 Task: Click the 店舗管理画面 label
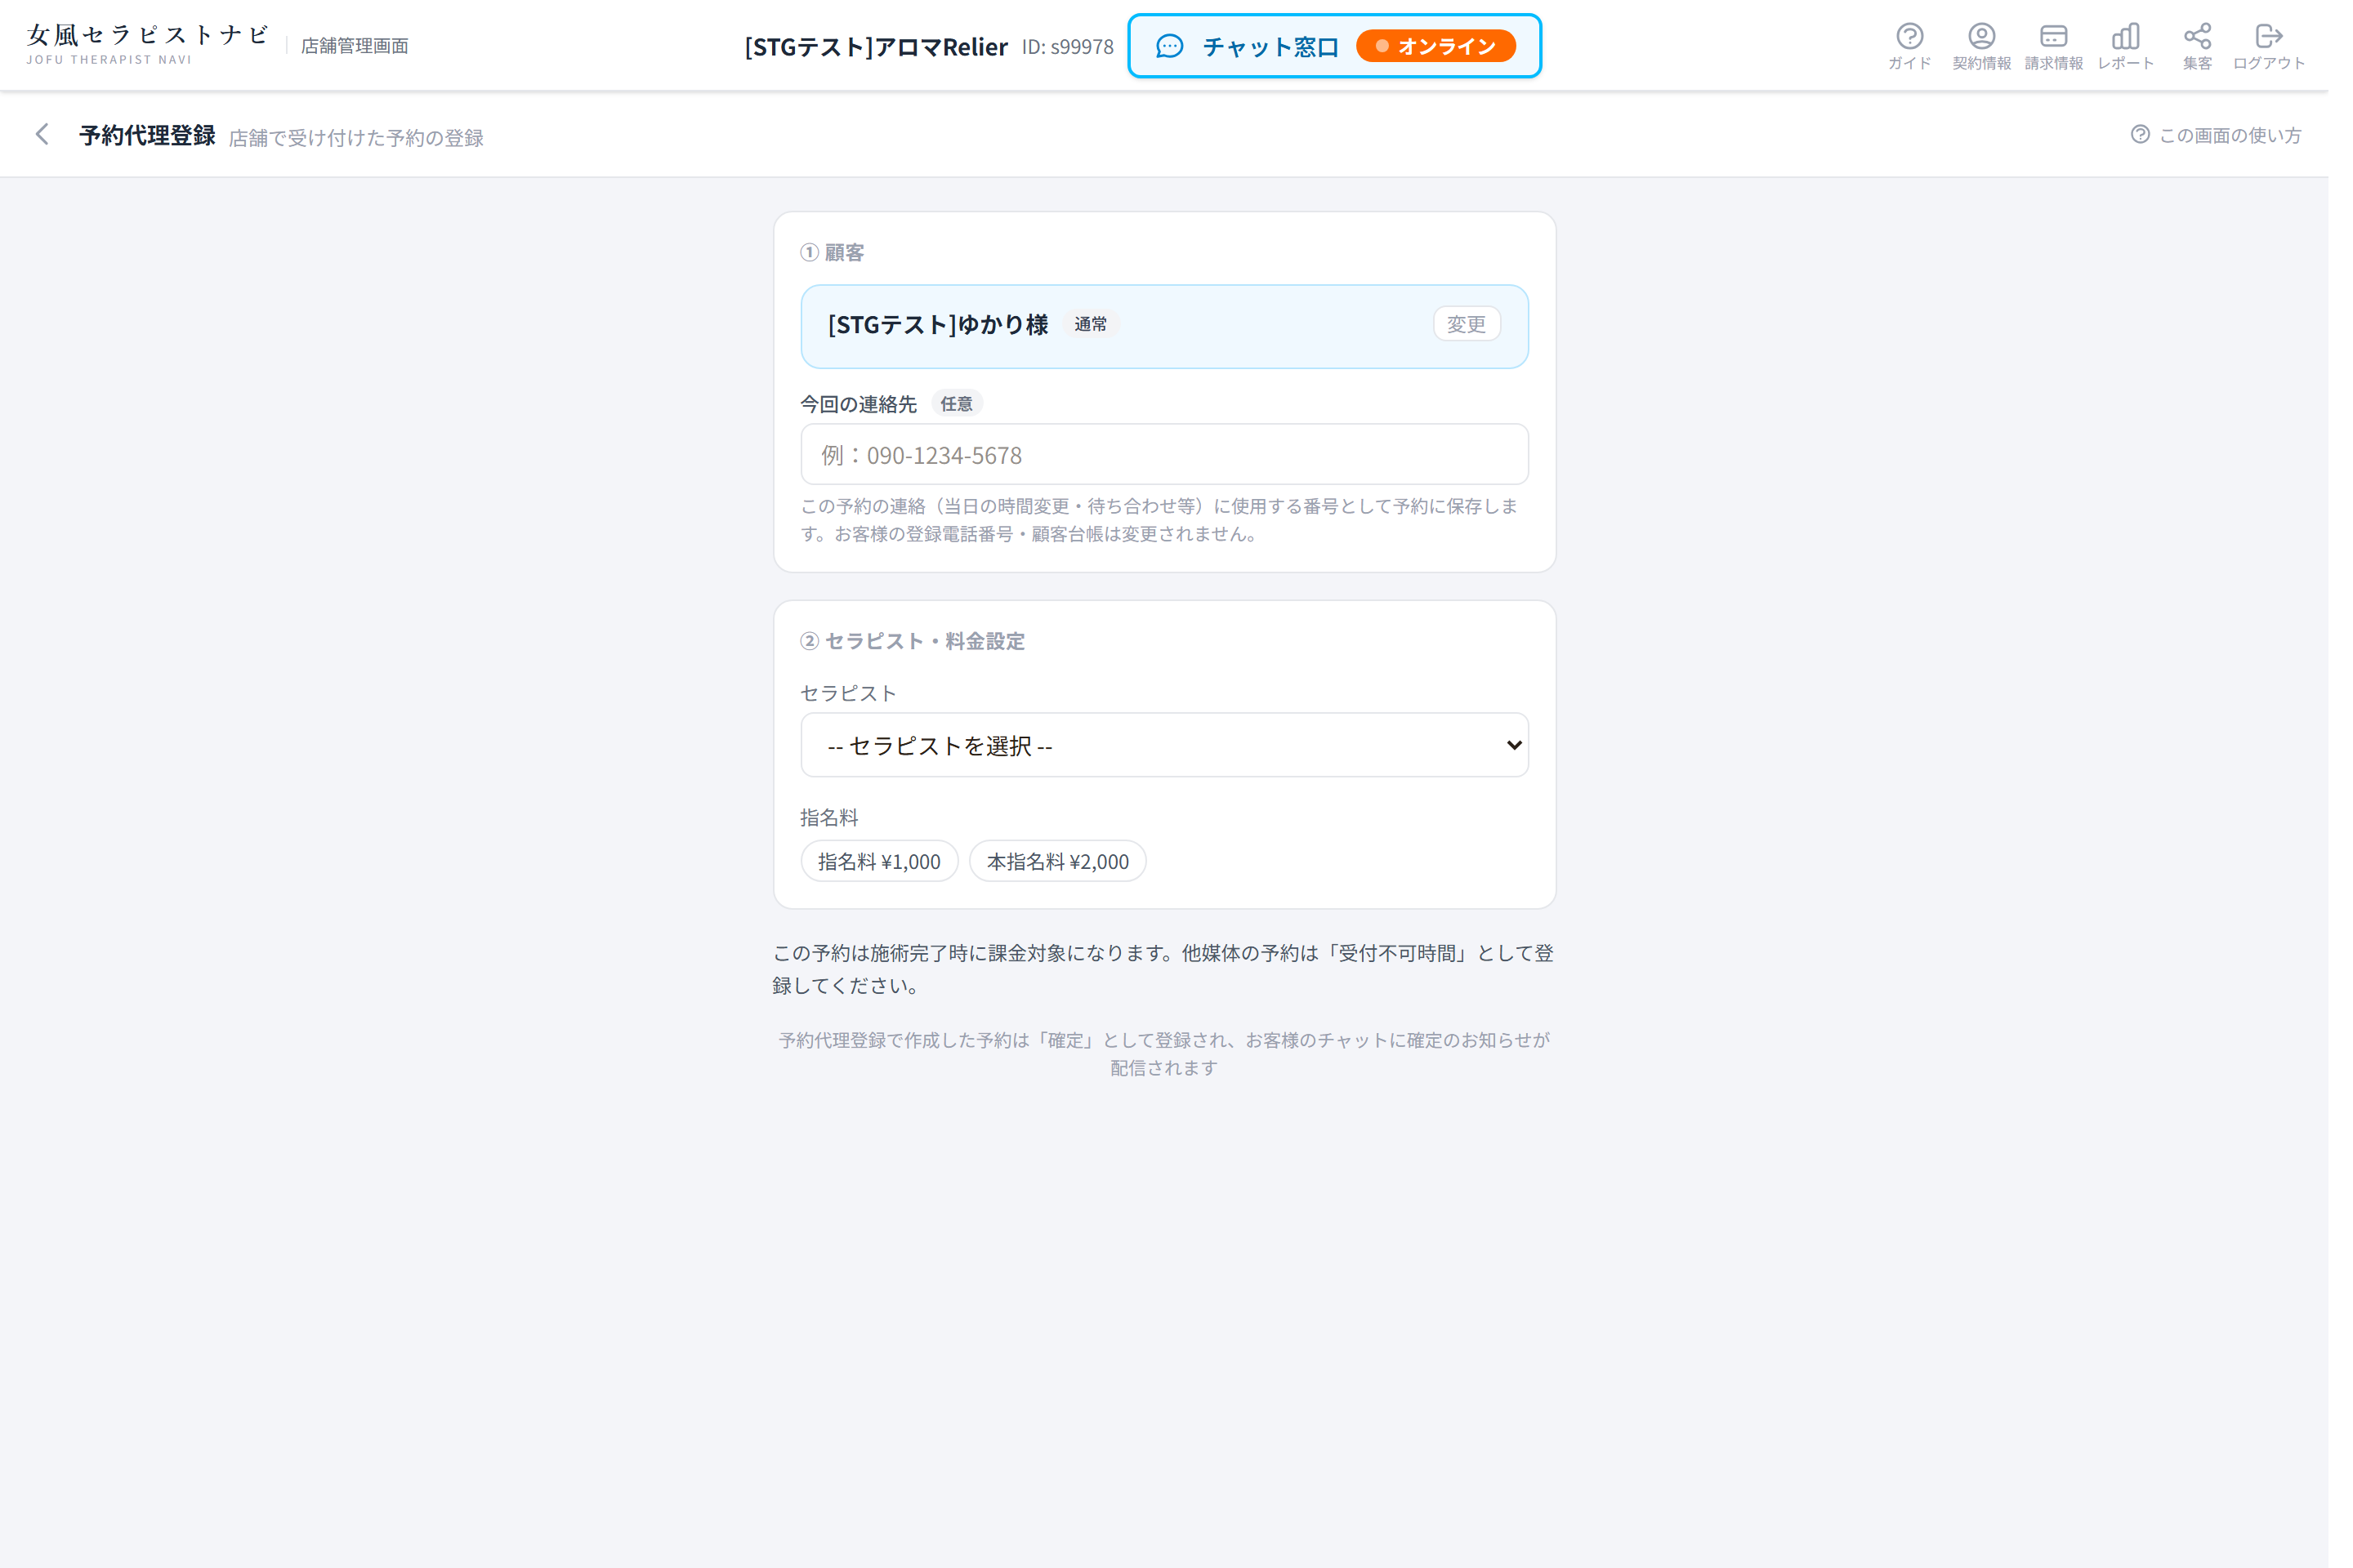(358, 46)
